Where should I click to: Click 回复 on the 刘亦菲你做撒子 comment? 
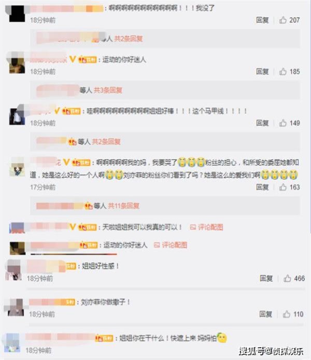point(265,314)
